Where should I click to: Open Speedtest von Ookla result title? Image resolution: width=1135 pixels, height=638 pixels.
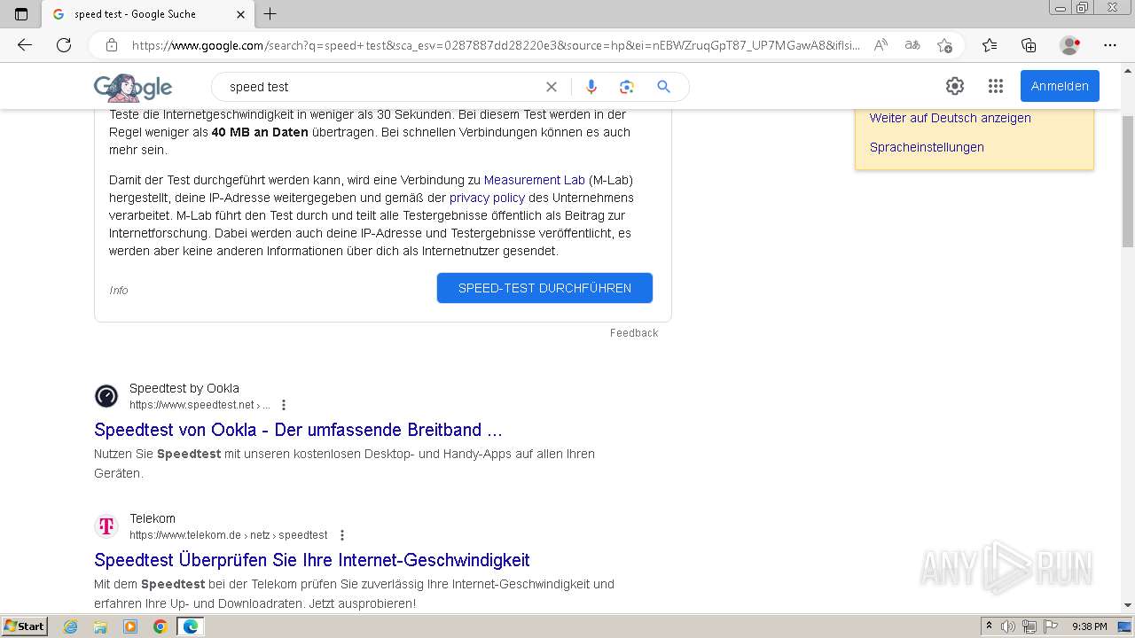(298, 430)
